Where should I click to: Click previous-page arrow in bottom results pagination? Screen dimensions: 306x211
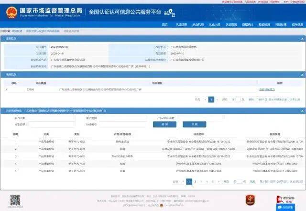(x=183, y=182)
